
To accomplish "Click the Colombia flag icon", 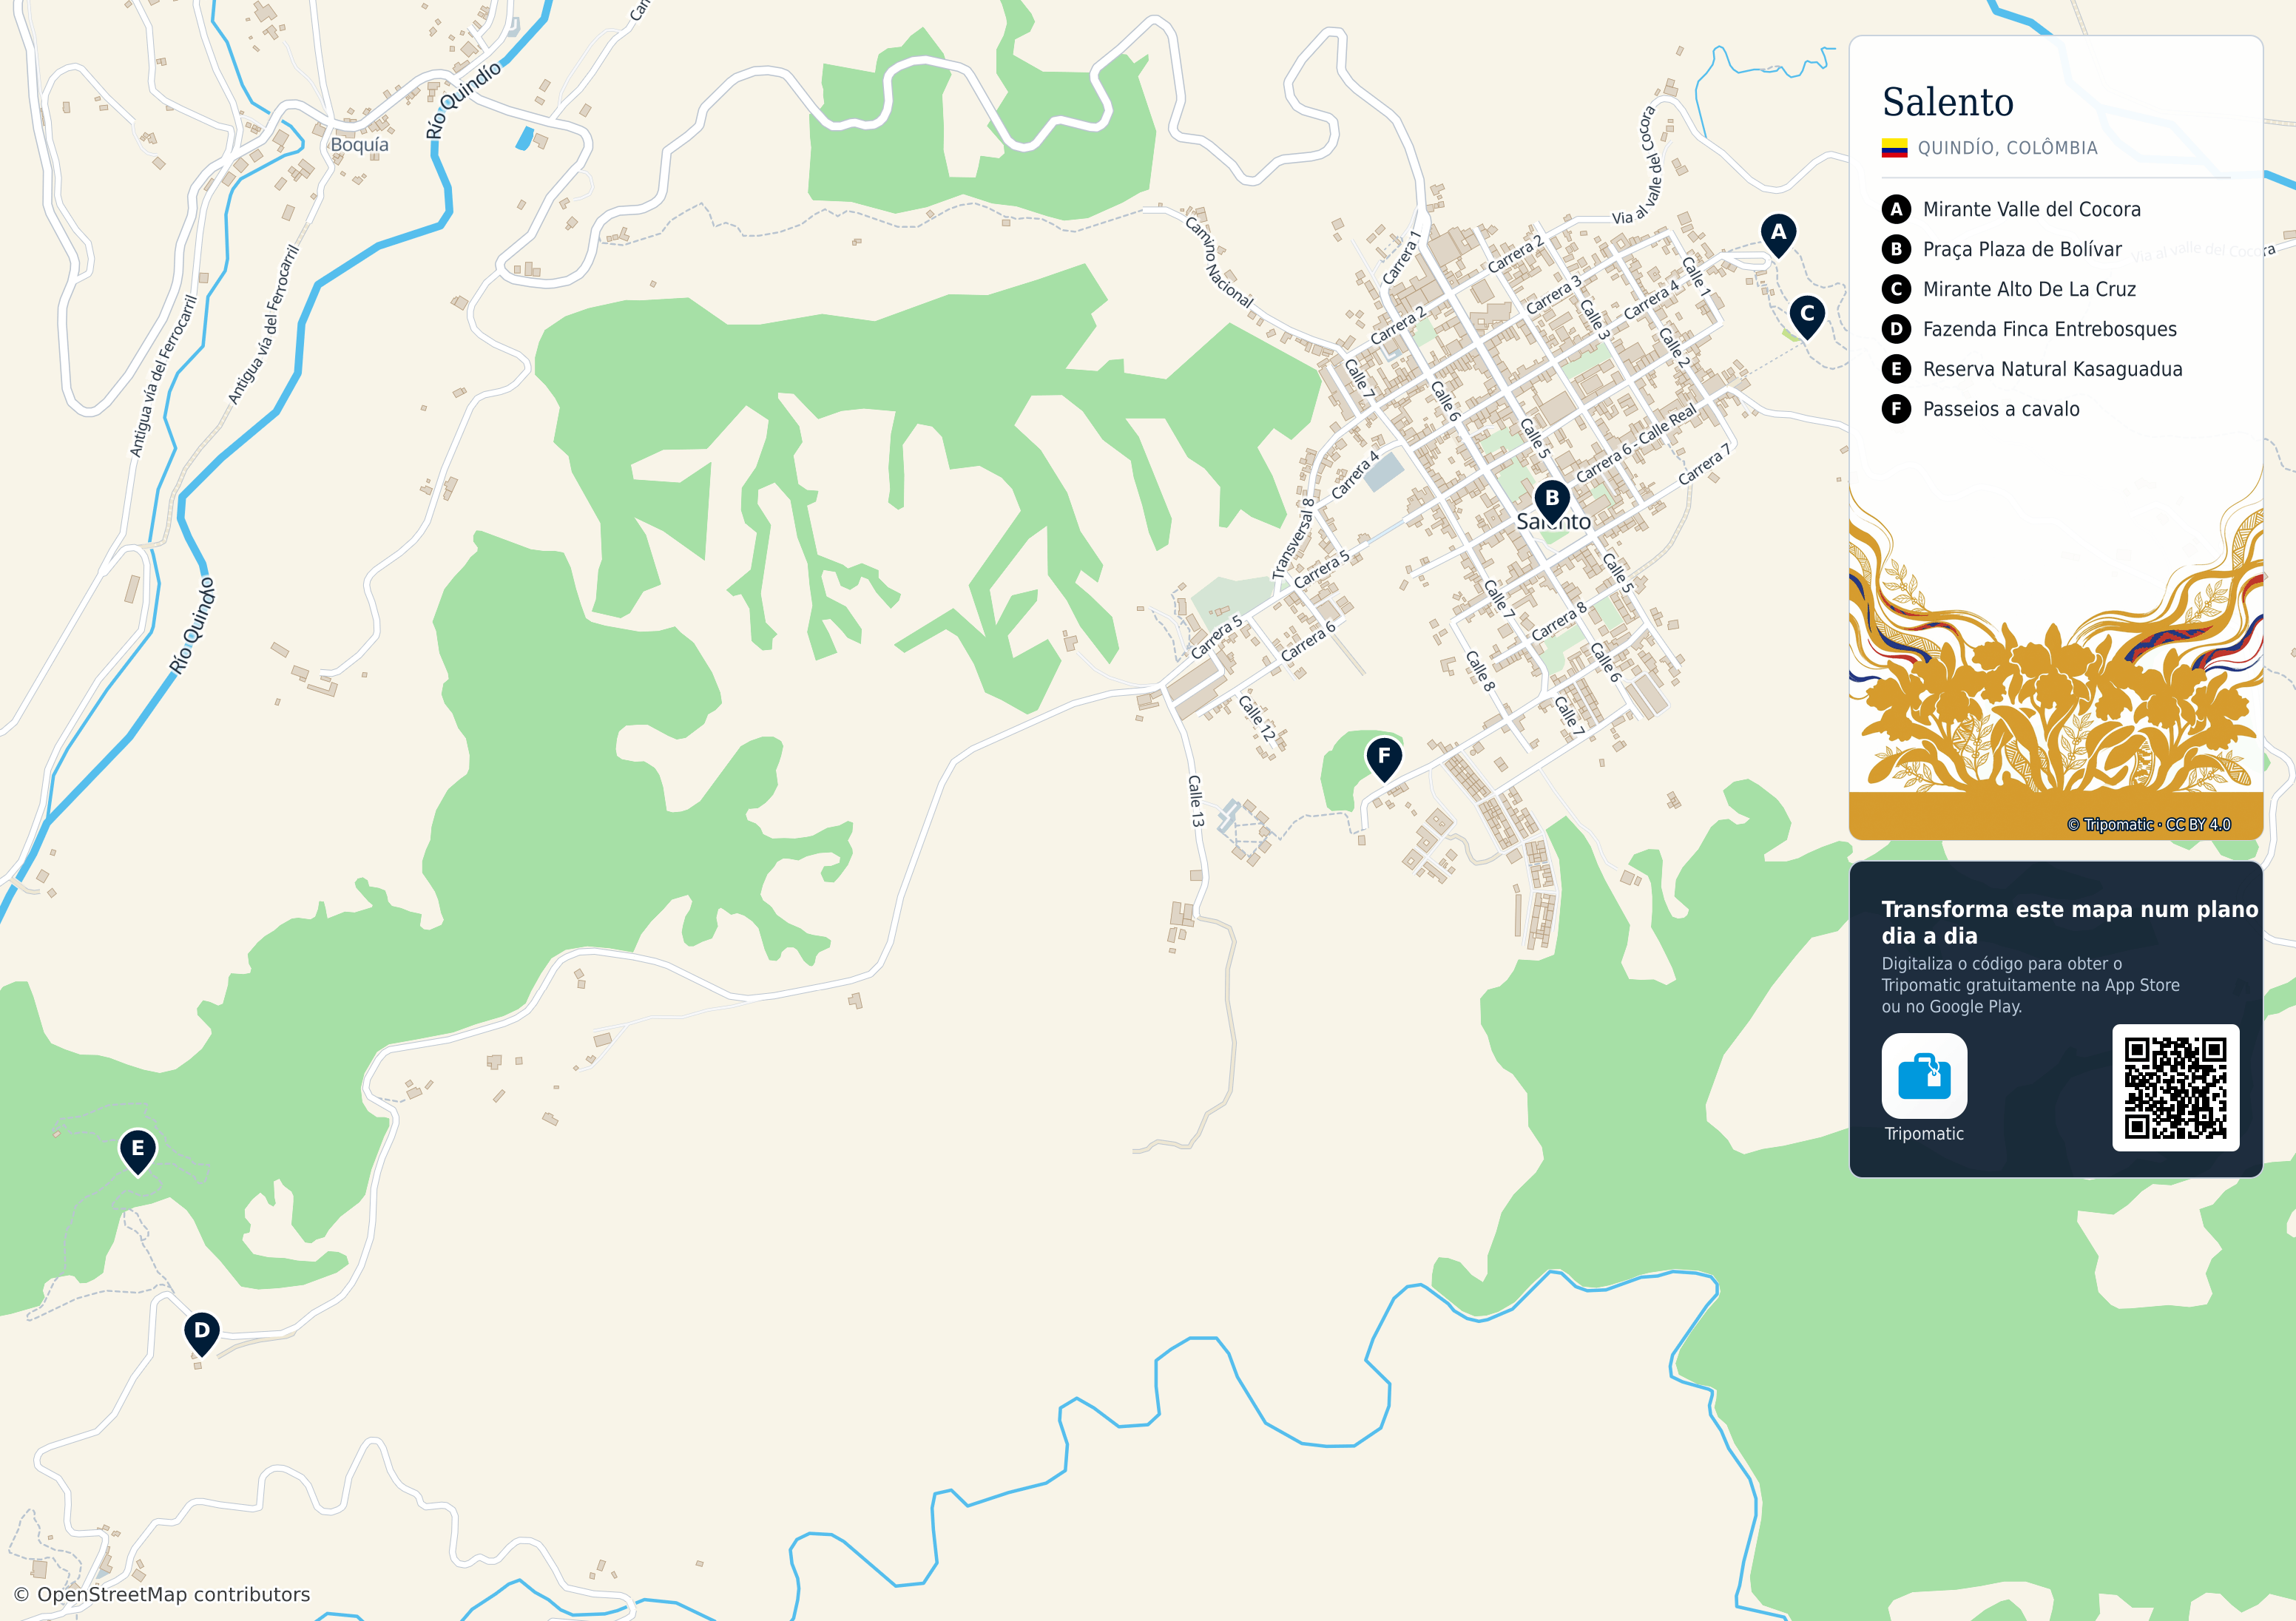I will coord(1894,148).
